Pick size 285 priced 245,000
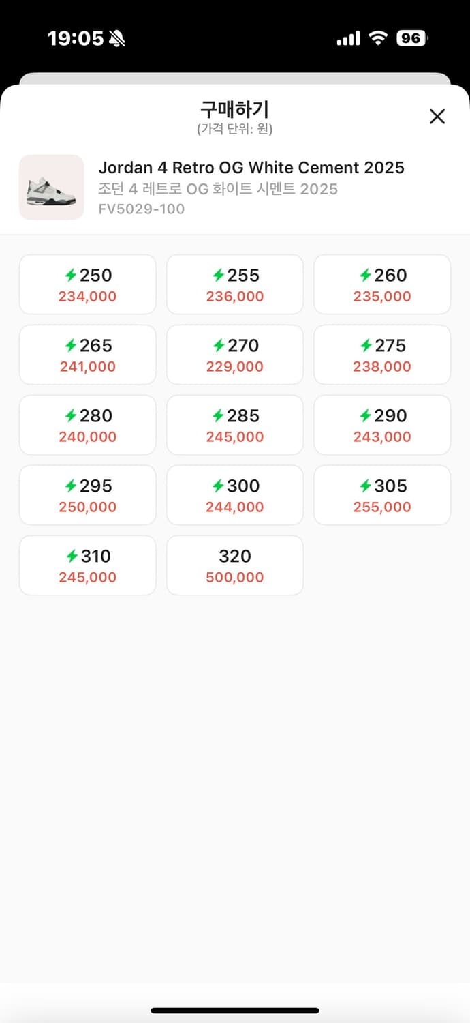 tap(235, 425)
